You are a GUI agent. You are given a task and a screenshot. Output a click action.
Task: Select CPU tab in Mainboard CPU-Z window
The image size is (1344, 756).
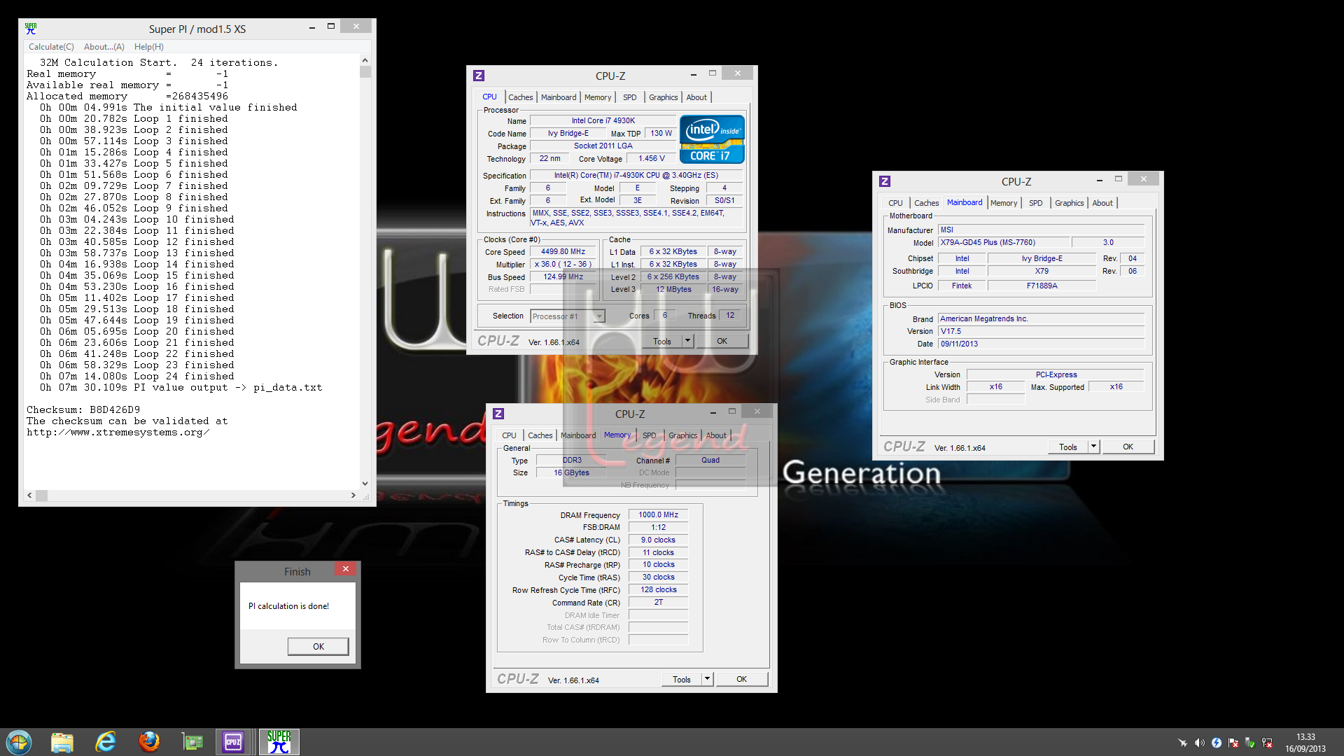(x=895, y=203)
